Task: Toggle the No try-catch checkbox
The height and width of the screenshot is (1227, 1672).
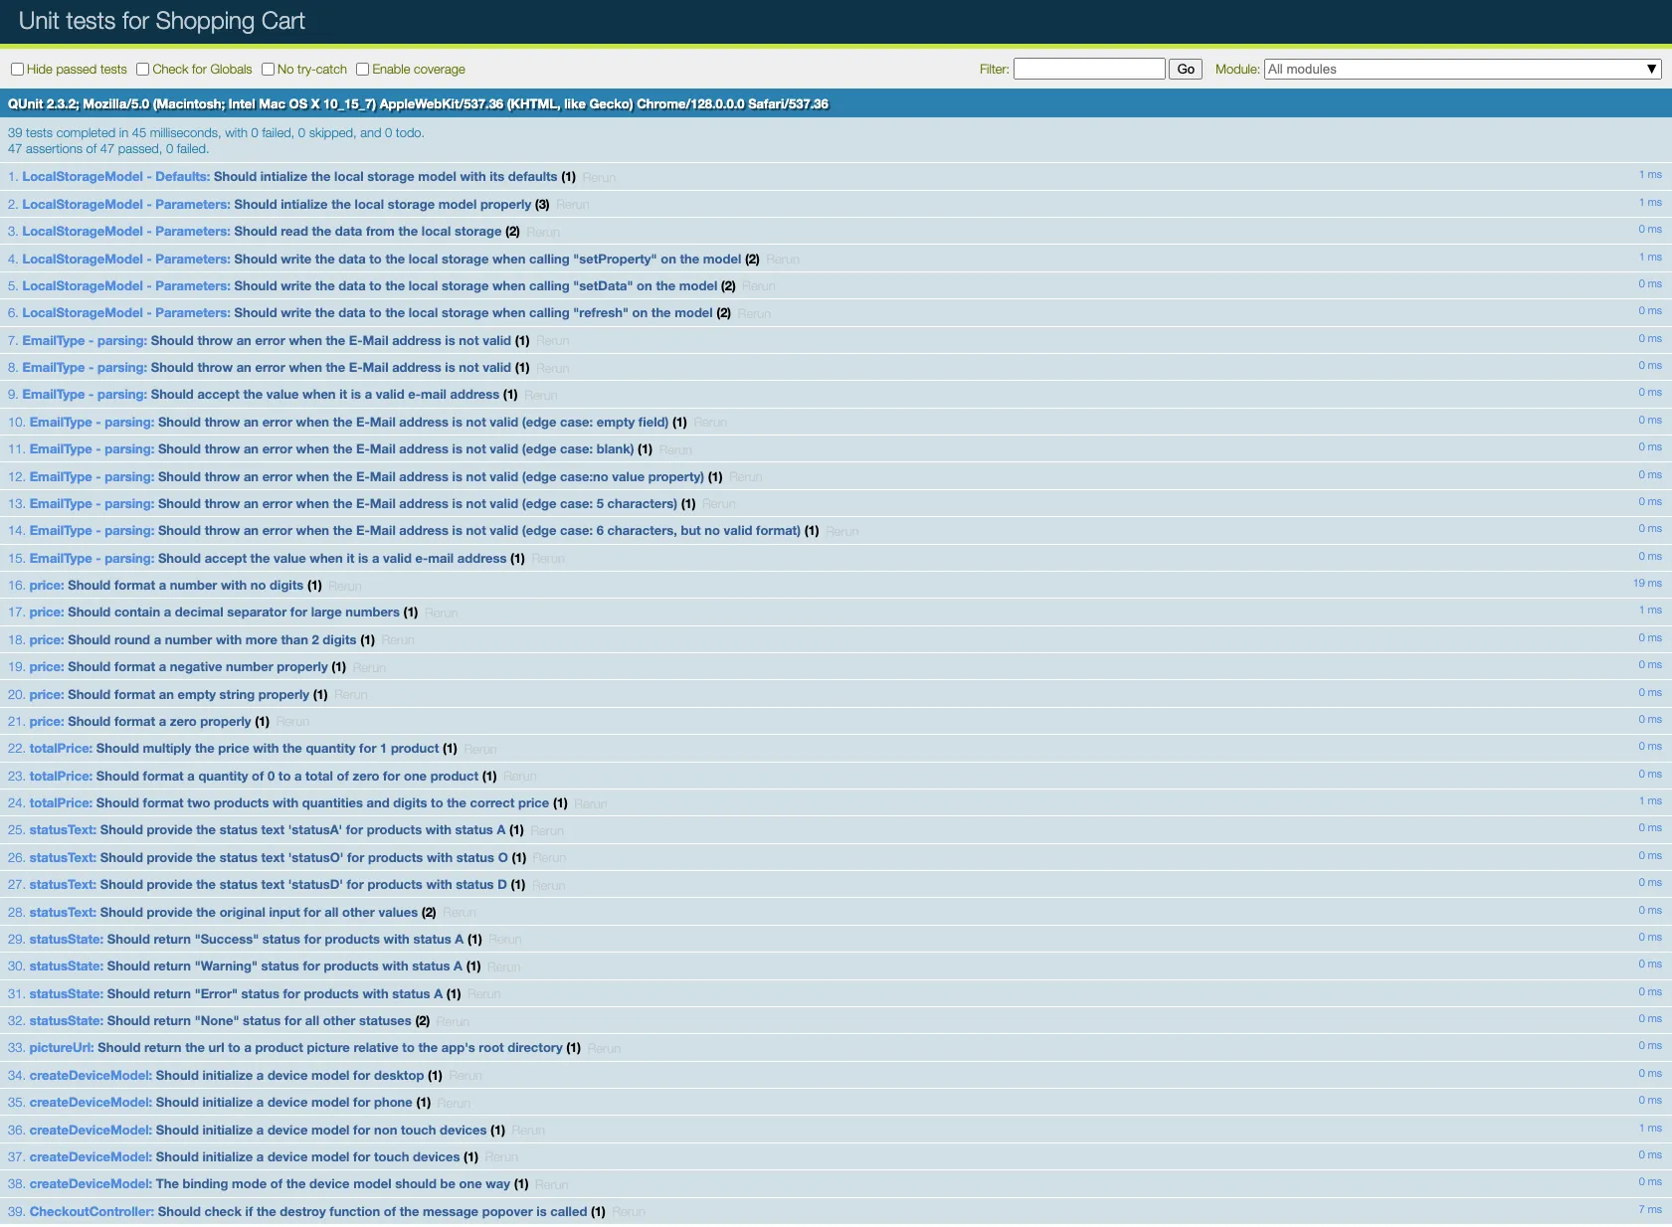Action: 269,70
